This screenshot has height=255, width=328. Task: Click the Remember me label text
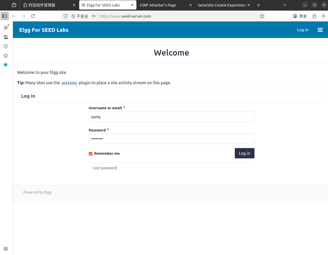coord(107,153)
